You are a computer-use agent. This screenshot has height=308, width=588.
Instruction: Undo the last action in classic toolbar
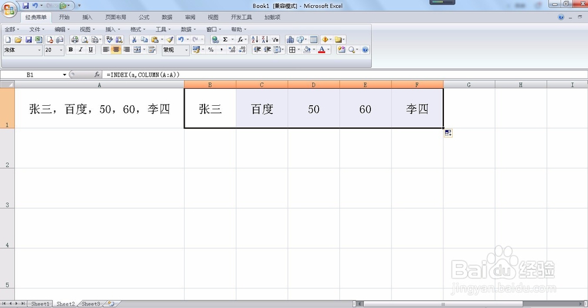tap(181, 40)
